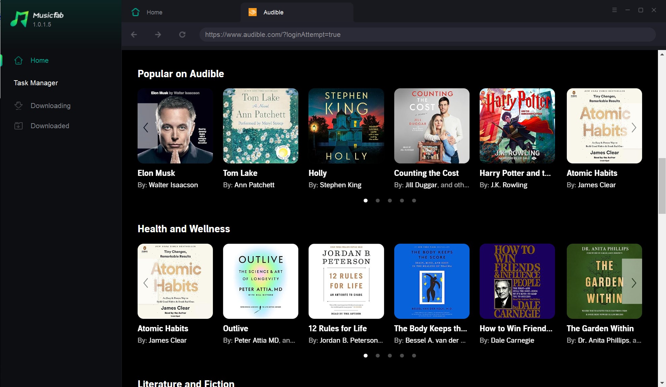The width and height of the screenshot is (666, 387).
Task: Open Home in the sidebar
Action: pyautogui.click(x=39, y=60)
